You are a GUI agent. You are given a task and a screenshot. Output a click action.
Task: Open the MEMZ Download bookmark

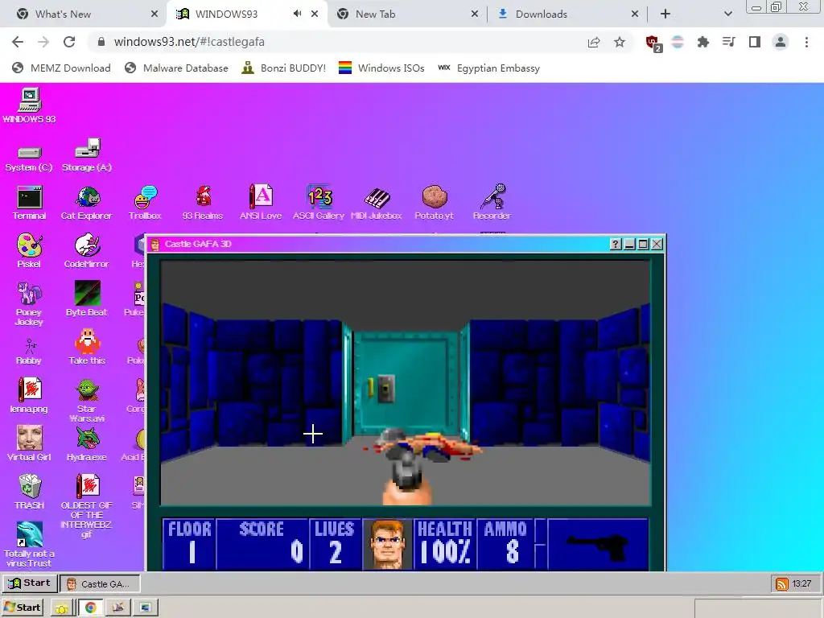pos(61,68)
